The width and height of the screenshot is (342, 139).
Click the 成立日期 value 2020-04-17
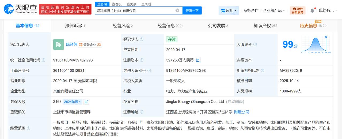tap(176, 50)
